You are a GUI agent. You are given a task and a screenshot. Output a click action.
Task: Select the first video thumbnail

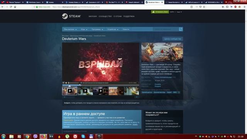click(x=69, y=91)
